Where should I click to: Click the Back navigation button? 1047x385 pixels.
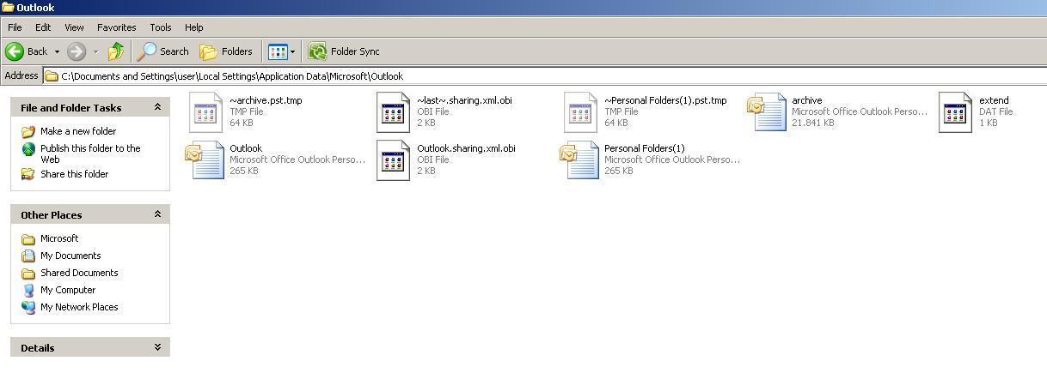tap(27, 51)
